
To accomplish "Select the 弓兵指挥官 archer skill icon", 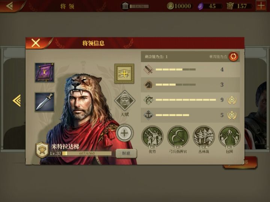I will (178, 137).
